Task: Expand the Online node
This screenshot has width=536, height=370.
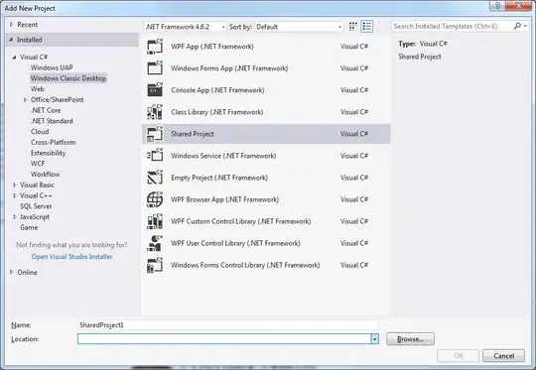Action: pos(11,272)
